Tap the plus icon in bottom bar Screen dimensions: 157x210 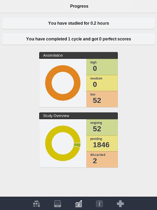[120, 204]
